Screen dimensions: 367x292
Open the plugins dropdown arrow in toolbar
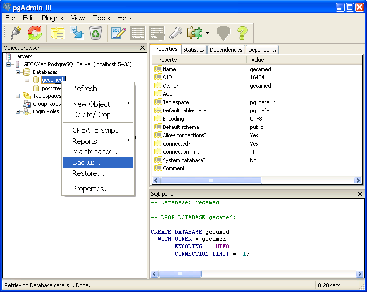207,34
